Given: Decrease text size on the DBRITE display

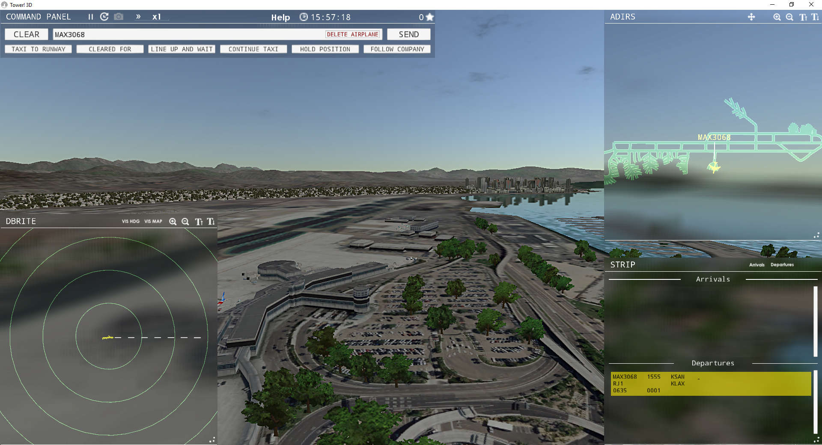Looking at the screenshot, I should [211, 222].
